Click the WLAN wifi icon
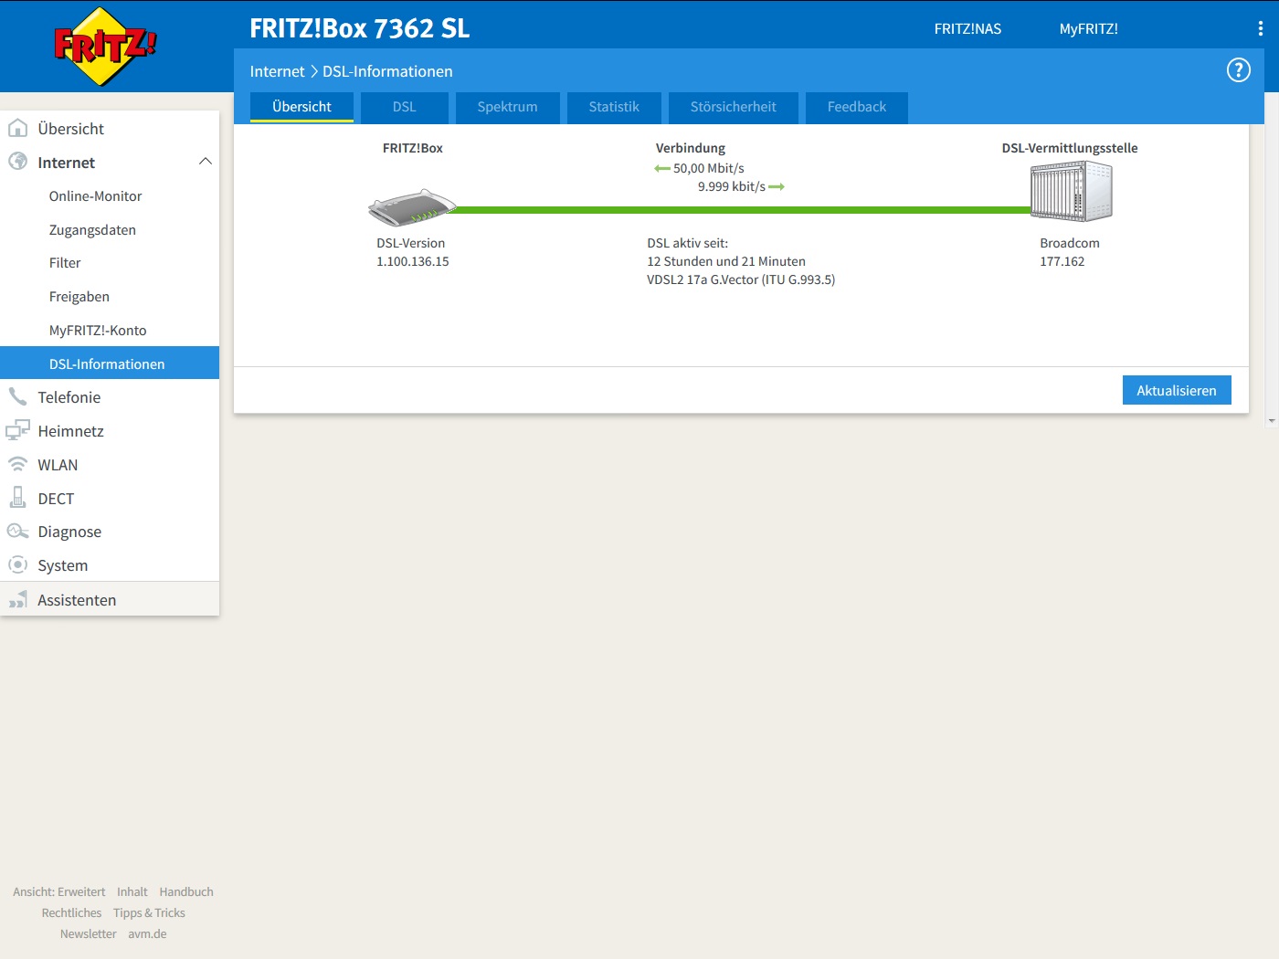Viewport: 1279px width, 959px height. [17, 464]
